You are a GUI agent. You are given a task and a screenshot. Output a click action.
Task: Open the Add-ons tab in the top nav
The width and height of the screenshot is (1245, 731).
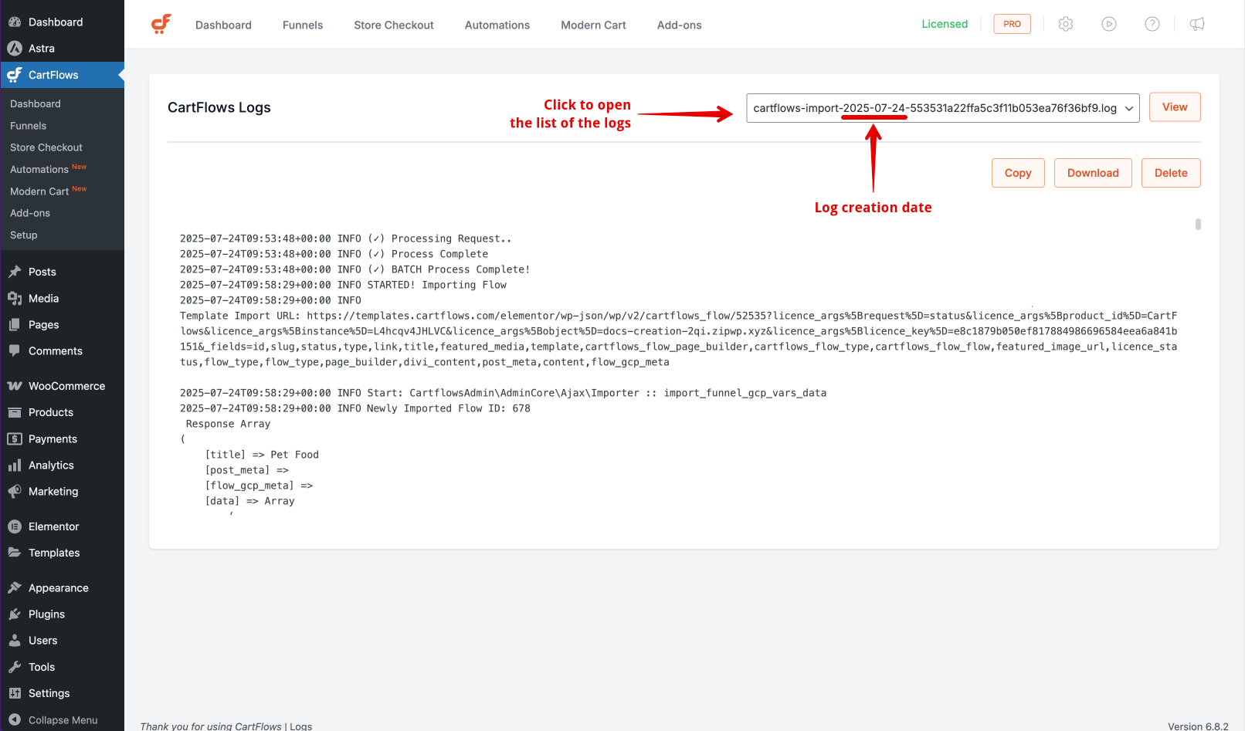[680, 25]
